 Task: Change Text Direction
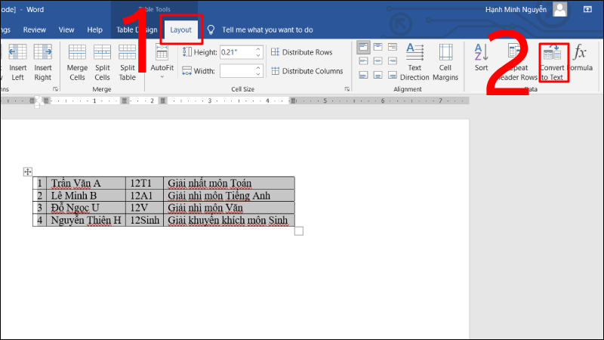click(414, 63)
